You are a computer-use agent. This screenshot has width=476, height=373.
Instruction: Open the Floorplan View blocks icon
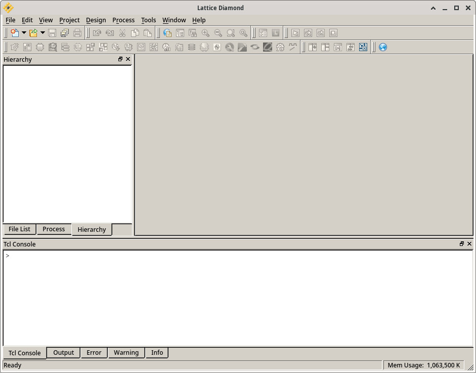pos(91,47)
